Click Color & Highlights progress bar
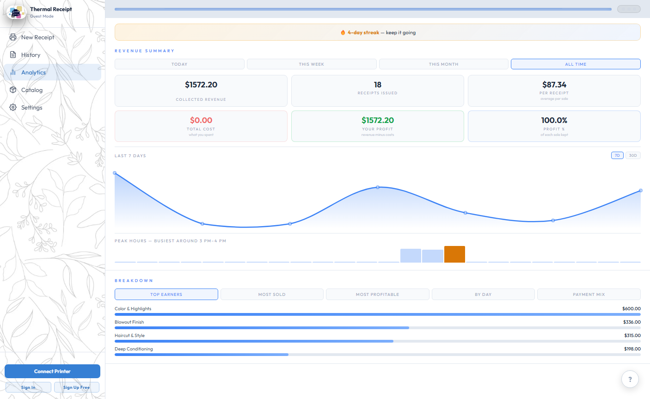This screenshot has width=650, height=399. (378, 314)
